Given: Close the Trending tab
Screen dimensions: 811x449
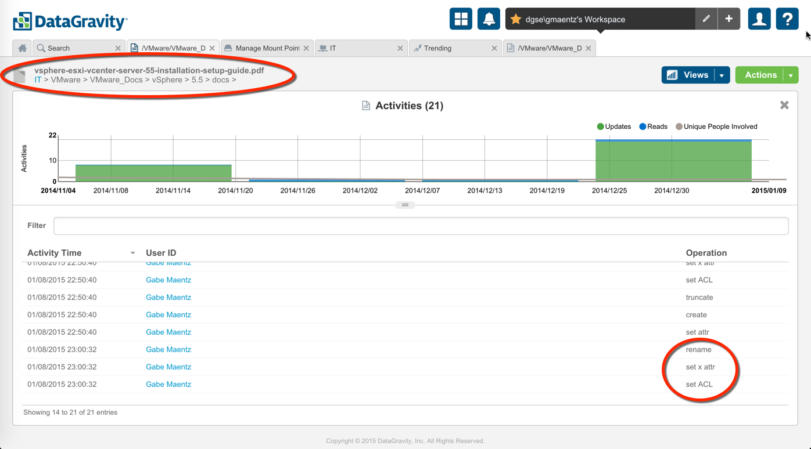Looking at the screenshot, I should point(494,48).
